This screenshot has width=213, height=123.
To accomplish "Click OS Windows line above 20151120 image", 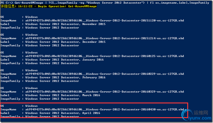I will [19, 17].
